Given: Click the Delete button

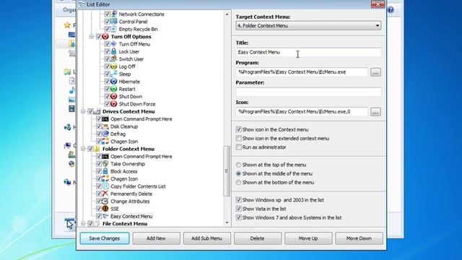Looking at the screenshot, I should click(258, 238).
